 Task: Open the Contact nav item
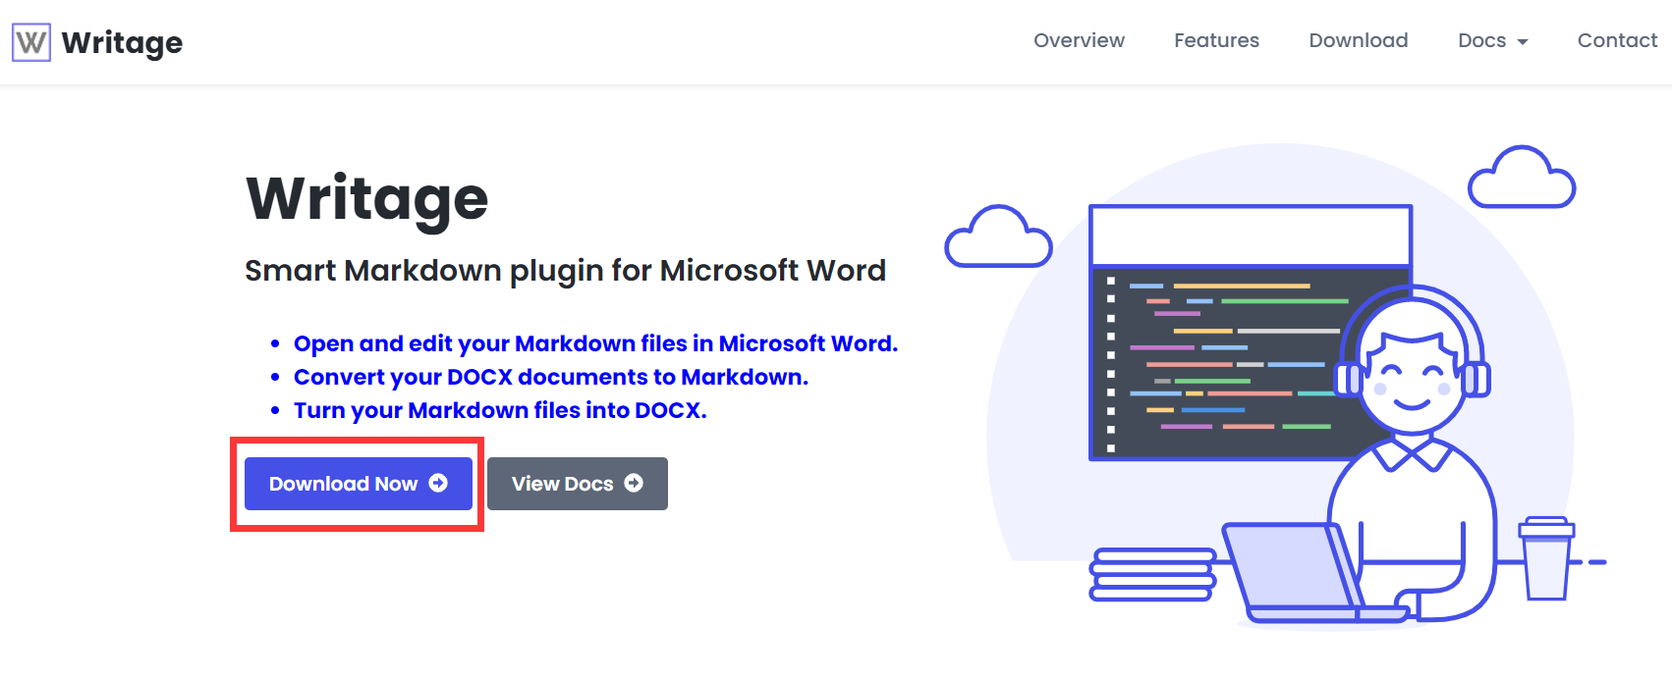point(1617,40)
